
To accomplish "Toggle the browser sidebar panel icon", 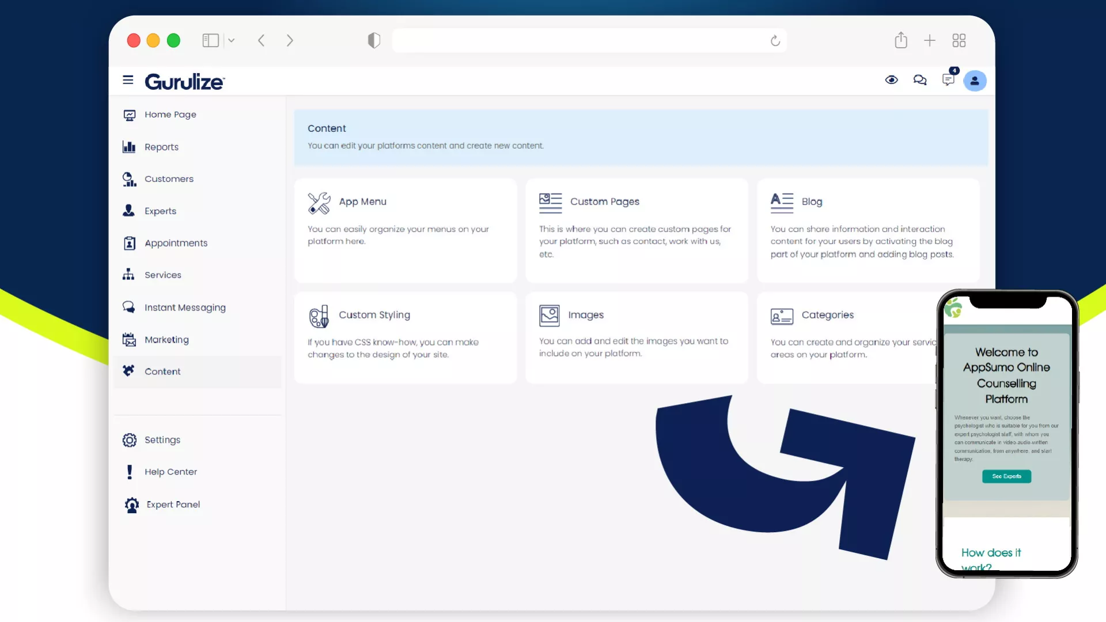I will coord(210,40).
